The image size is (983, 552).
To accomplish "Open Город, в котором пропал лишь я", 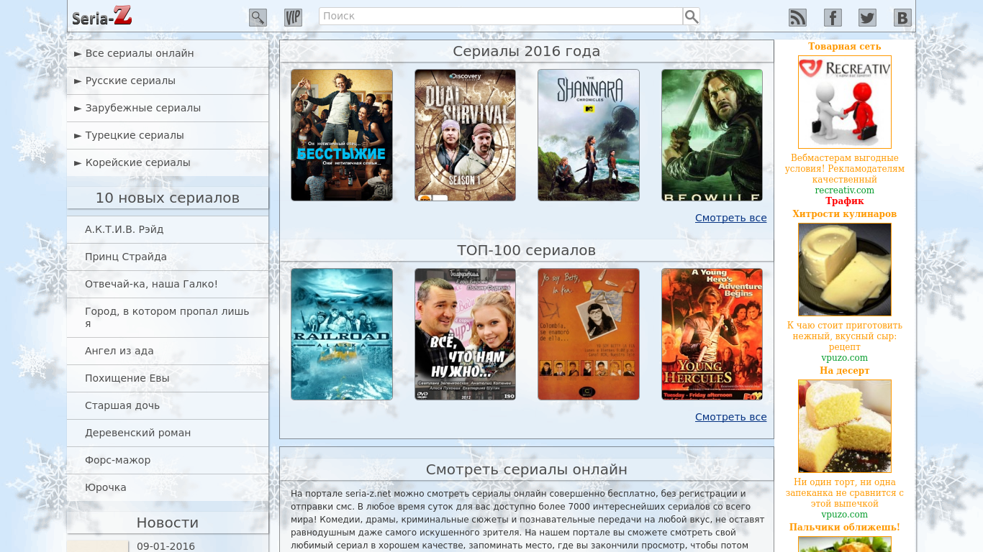I will point(168,318).
